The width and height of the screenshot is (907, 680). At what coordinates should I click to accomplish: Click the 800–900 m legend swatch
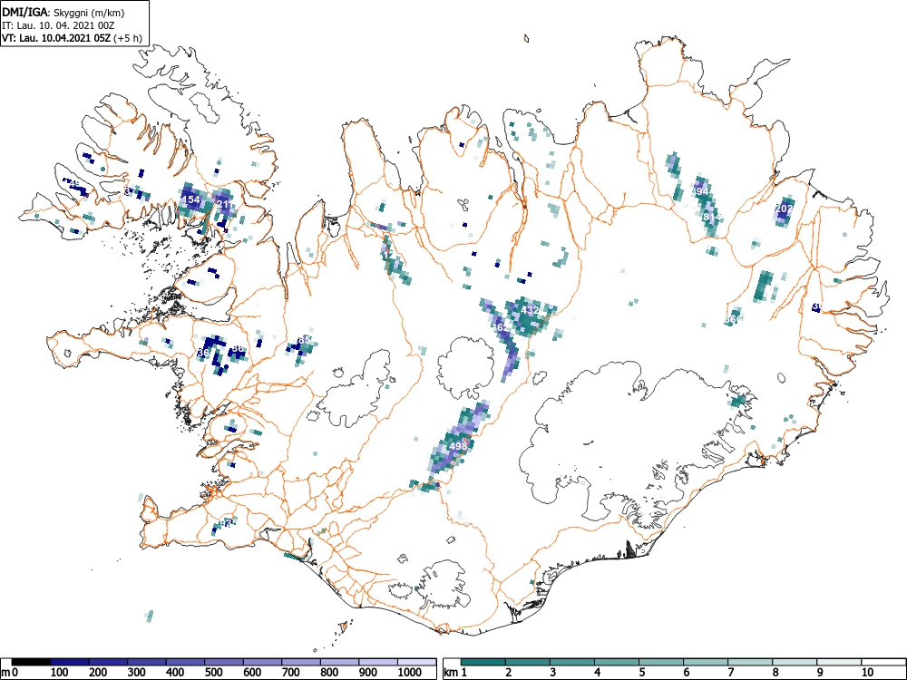point(340,662)
